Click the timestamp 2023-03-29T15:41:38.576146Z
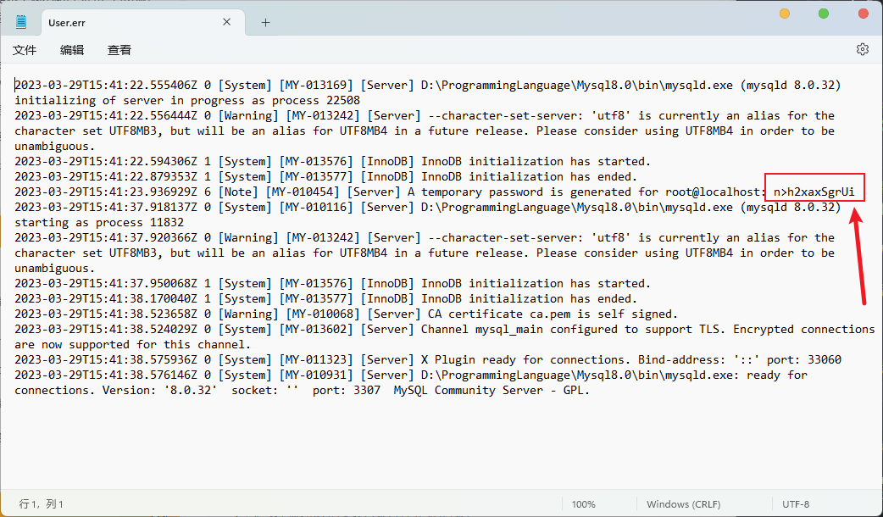Screen dimensions: 883x517 tap(106, 375)
